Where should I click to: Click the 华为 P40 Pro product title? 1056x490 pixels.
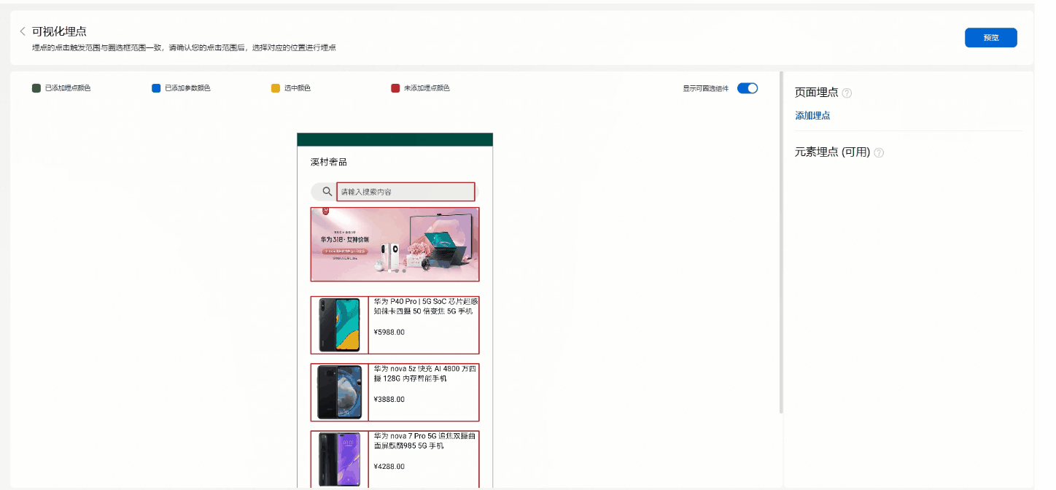click(425, 306)
